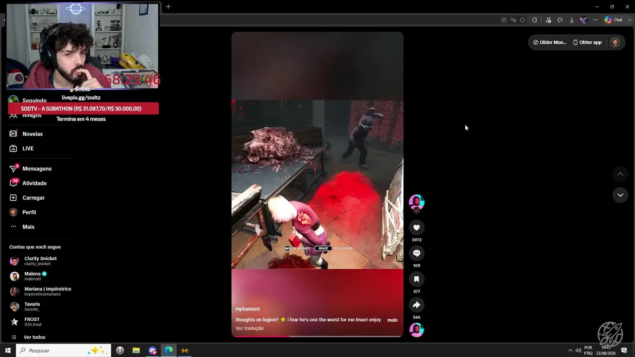Open Microsoft Edge from the taskbar
635x357 pixels.
[169, 351]
